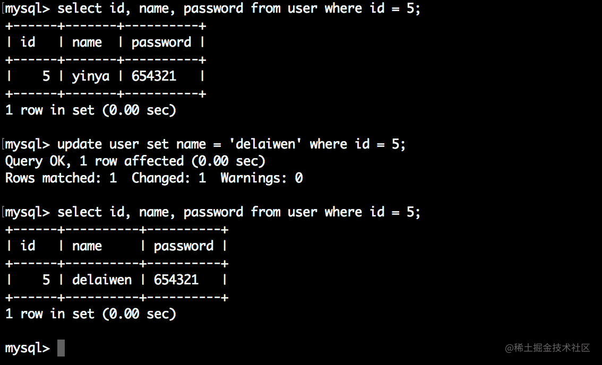The width and height of the screenshot is (602, 365).
Task: Click the second select statement after update
Action: click(213, 212)
